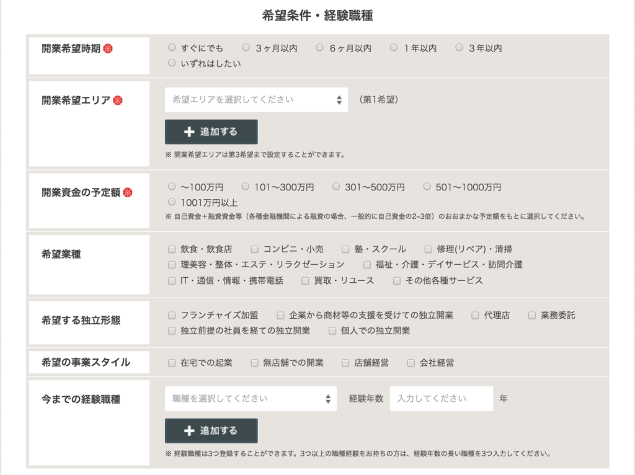The width and height of the screenshot is (635, 475).
Task: Focus the 経験年数 input field
Action: point(442,399)
